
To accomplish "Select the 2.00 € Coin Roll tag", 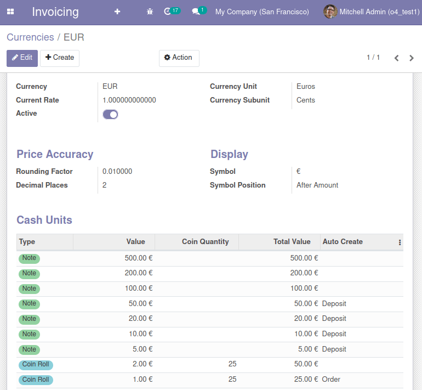I will (36, 364).
